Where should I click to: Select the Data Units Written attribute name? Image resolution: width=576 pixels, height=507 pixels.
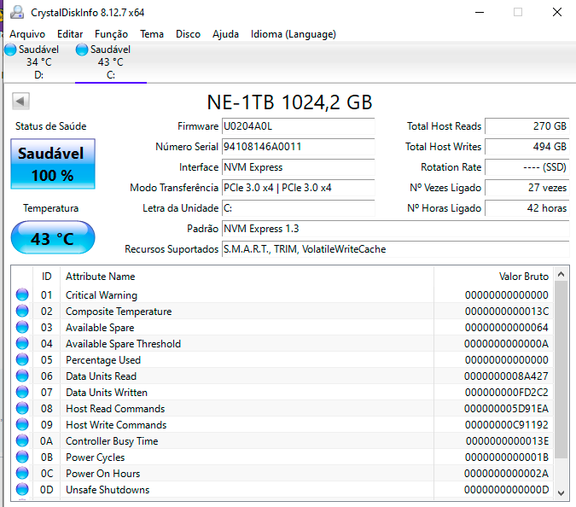click(107, 393)
